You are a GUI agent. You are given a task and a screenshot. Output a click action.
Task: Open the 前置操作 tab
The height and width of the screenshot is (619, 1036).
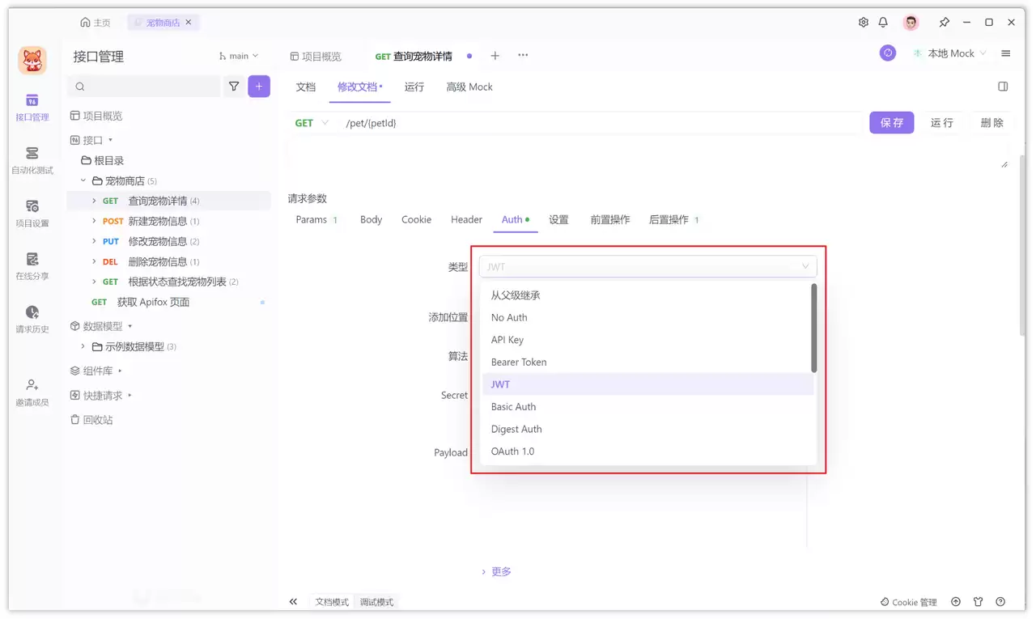click(610, 219)
